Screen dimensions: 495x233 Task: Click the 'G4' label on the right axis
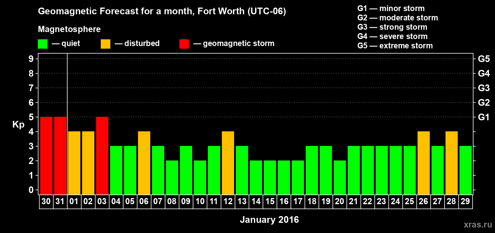pyautogui.click(x=484, y=73)
